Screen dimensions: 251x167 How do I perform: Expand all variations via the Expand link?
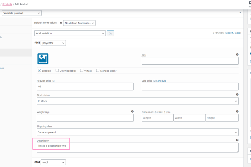(x=229, y=33)
